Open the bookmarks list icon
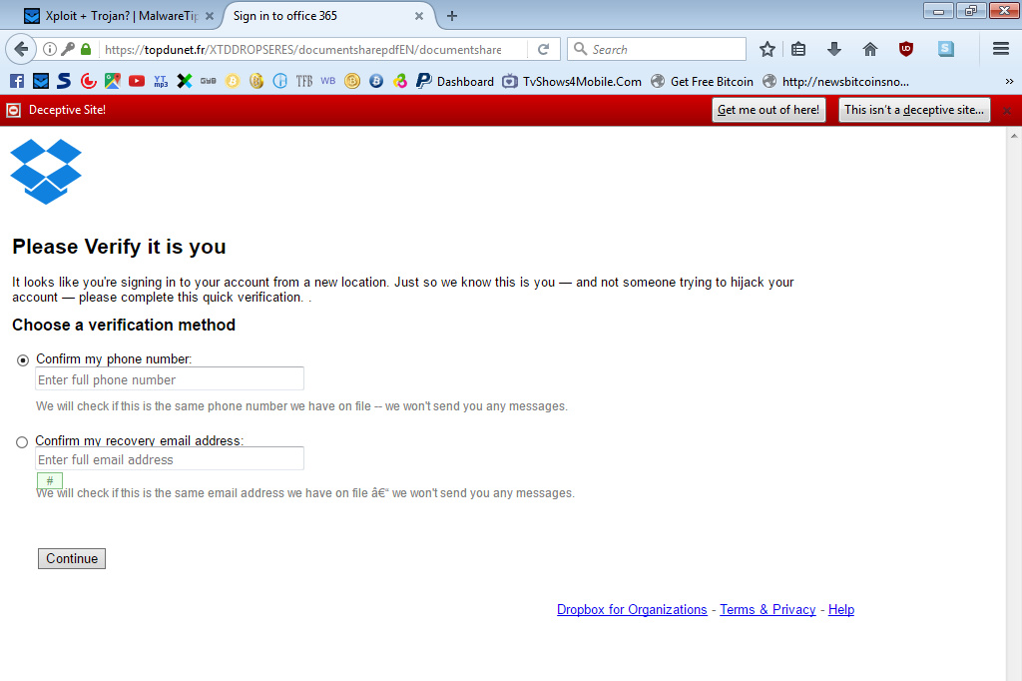This screenshot has height=681, width=1022. click(798, 49)
